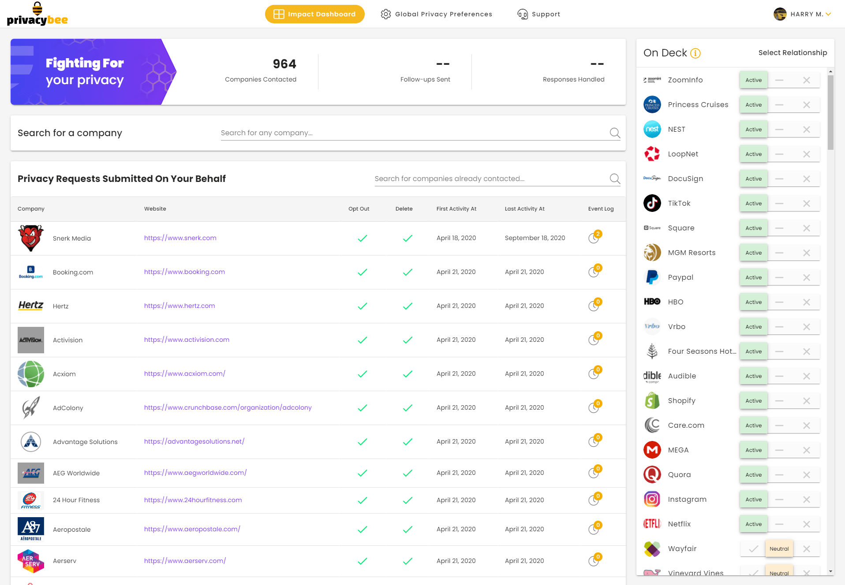Viewport: 845px width, 585px height.
Task: Click the Netflix logo in On Deck
Action: (652, 524)
